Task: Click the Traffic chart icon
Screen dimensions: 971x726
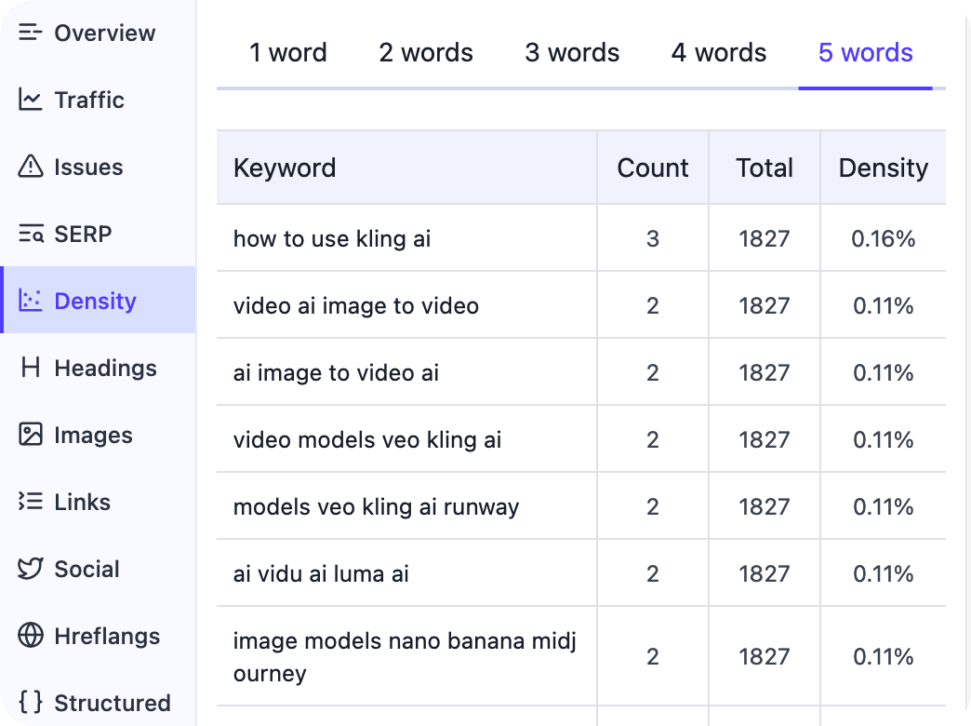Action: pyautogui.click(x=31, y=101)
